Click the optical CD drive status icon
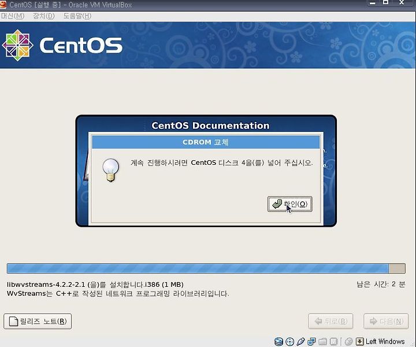The image size is (416, 347). pyautogui.click(x=289, y=341)
